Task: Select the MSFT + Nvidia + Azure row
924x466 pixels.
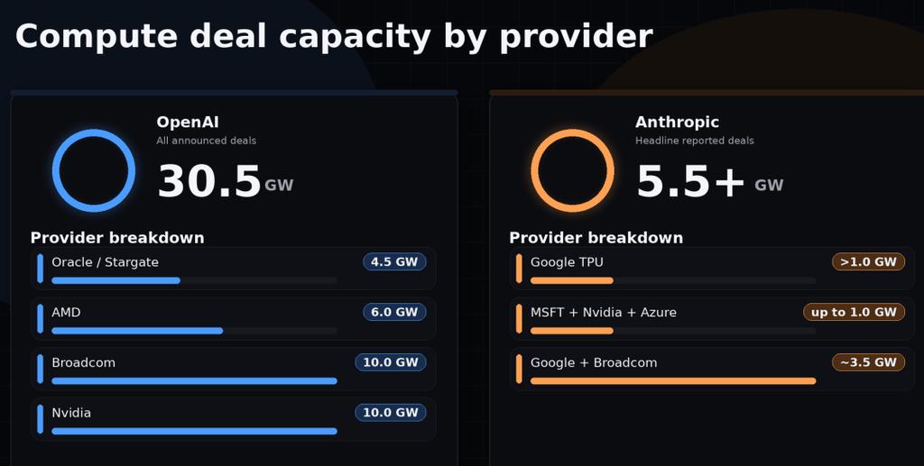Action: [x=712, y=319]
